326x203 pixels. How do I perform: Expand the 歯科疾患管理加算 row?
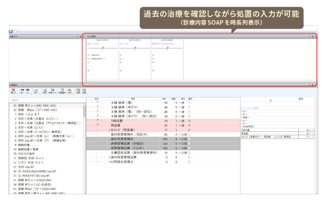[x=109, y=157]
